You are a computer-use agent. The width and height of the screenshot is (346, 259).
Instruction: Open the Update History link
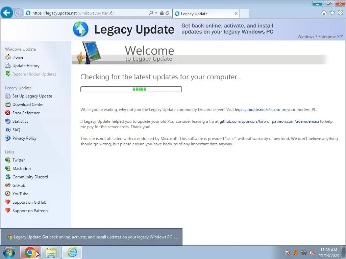(x=26, y=66)
